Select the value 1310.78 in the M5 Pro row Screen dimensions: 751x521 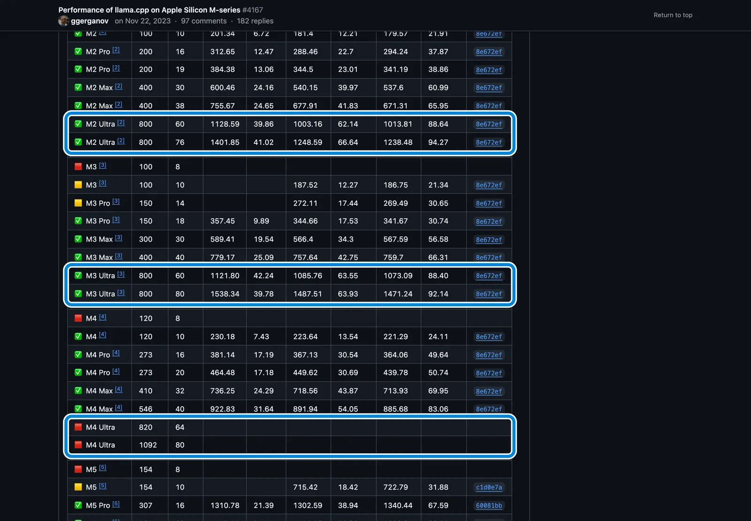tap(225, 506)
